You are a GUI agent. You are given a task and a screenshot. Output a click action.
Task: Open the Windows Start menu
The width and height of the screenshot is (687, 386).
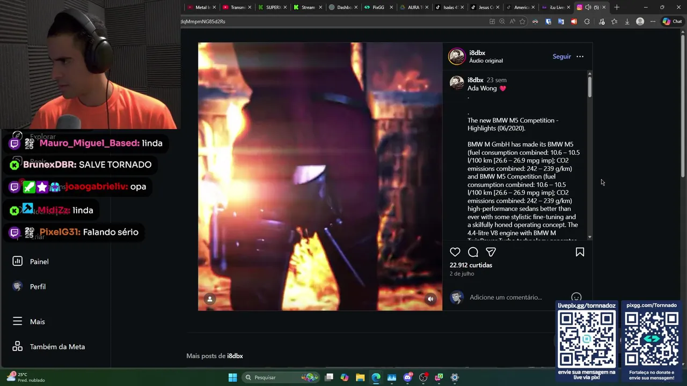click(x=232, y=377)
